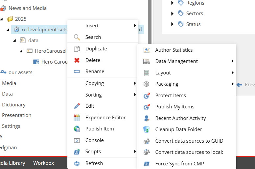
Task: Expand the Regions tree node
Action: point(173,3)
